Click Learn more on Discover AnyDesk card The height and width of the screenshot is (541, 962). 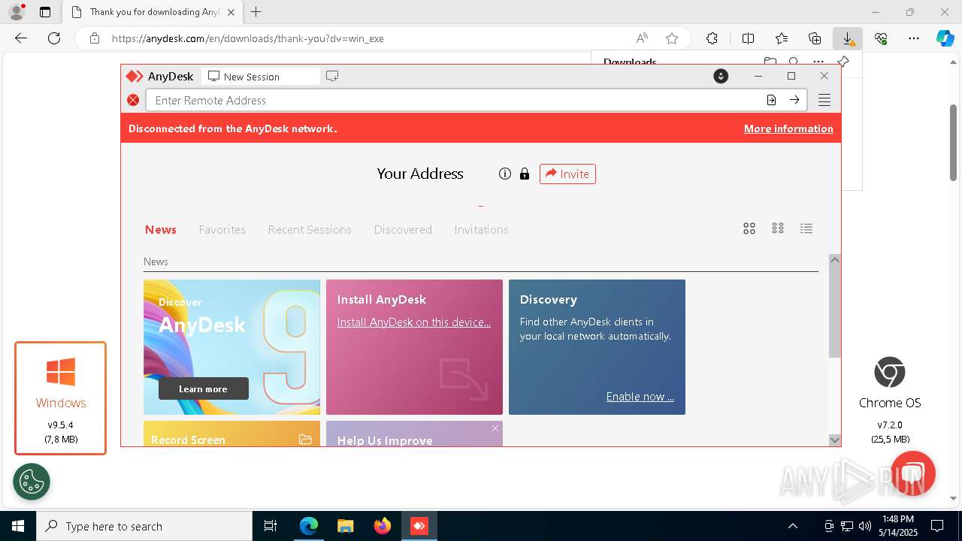(203, 388)
